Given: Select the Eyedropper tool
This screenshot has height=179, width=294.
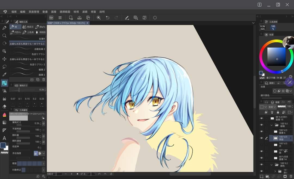Looking at the screenshot, I should (x=4, y=74).
